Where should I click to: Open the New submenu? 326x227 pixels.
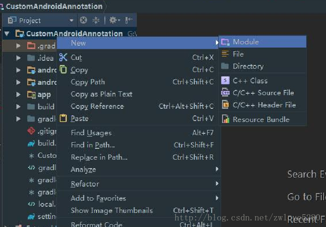click(x=138, y=43)
